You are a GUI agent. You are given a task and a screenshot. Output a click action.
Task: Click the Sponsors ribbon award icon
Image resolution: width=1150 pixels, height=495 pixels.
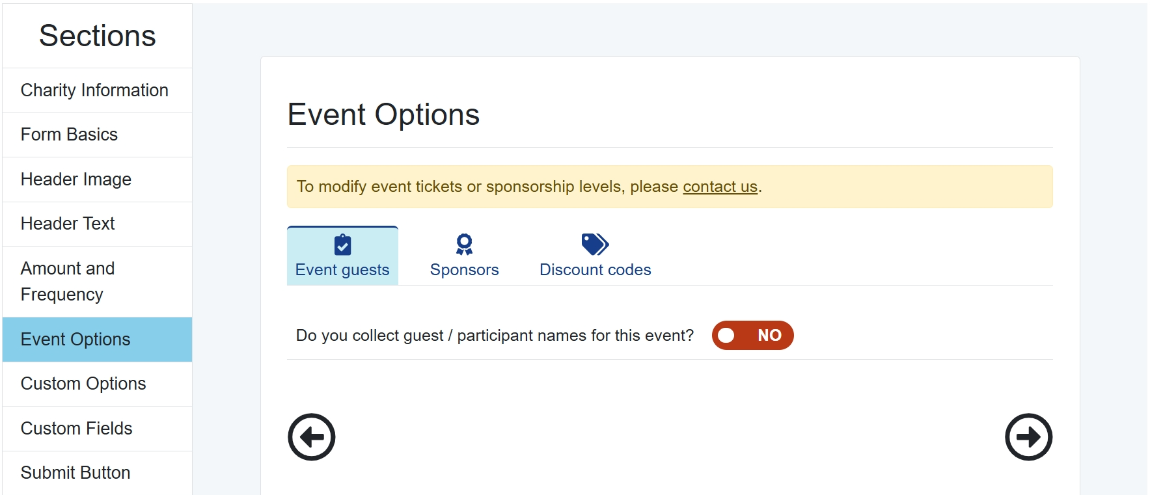pos(464,245)
